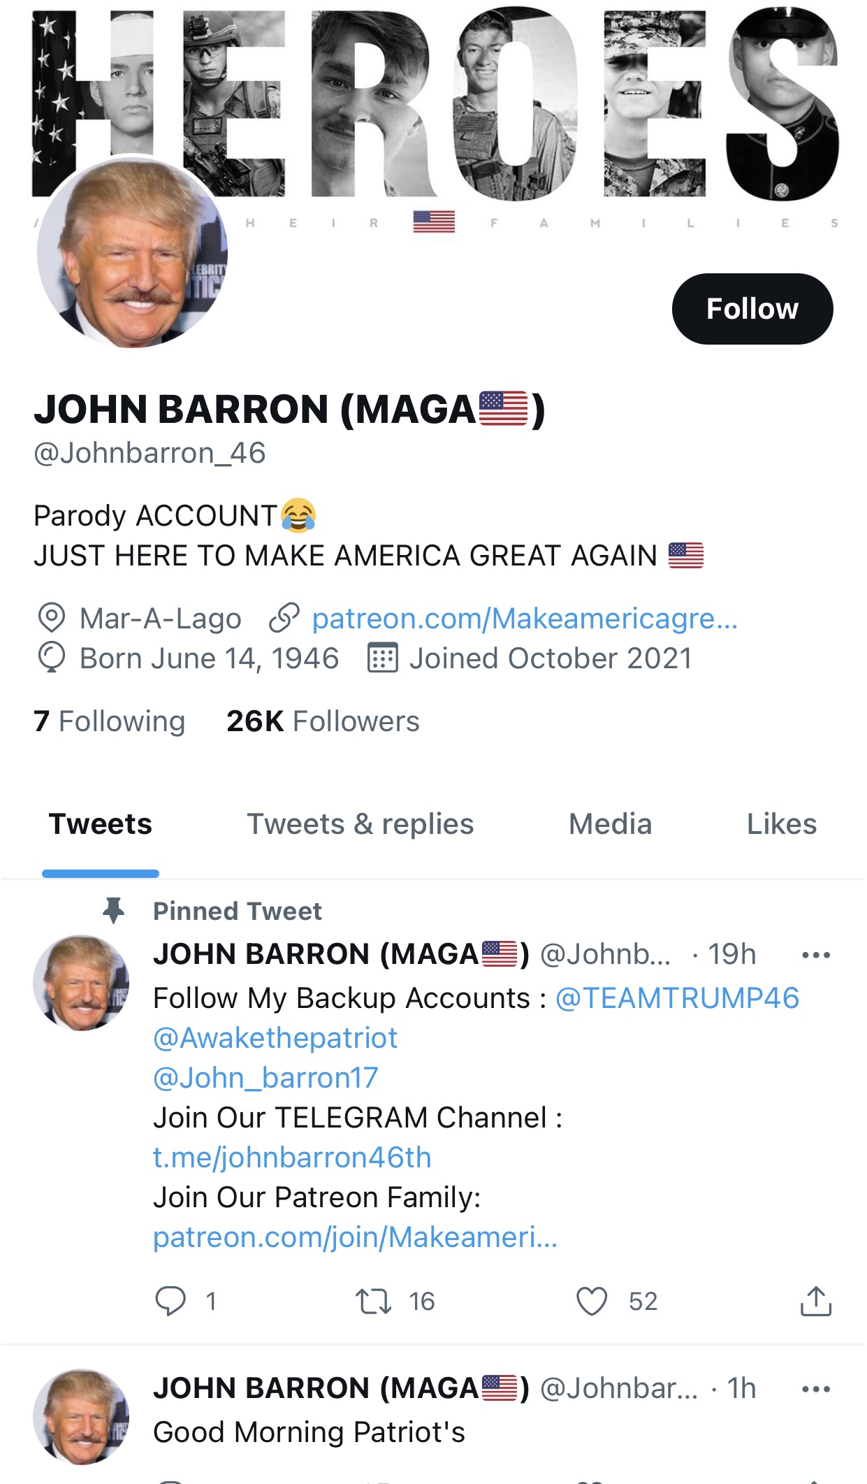The width and height of the screenshot is (867, 1484).
Task: Click the pin icon above Pinned Tweet
Action: pos(113,910)
